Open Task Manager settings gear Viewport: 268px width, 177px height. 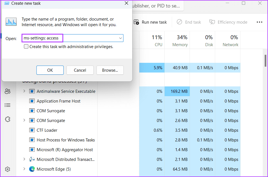8,169
